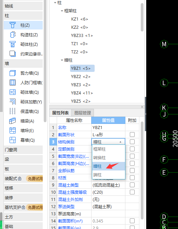Tick the 附加 checkbox for 混凝土类型
The height and width of the screenshot is (229, 178).
pyautogui.click(x=132, y=185)
